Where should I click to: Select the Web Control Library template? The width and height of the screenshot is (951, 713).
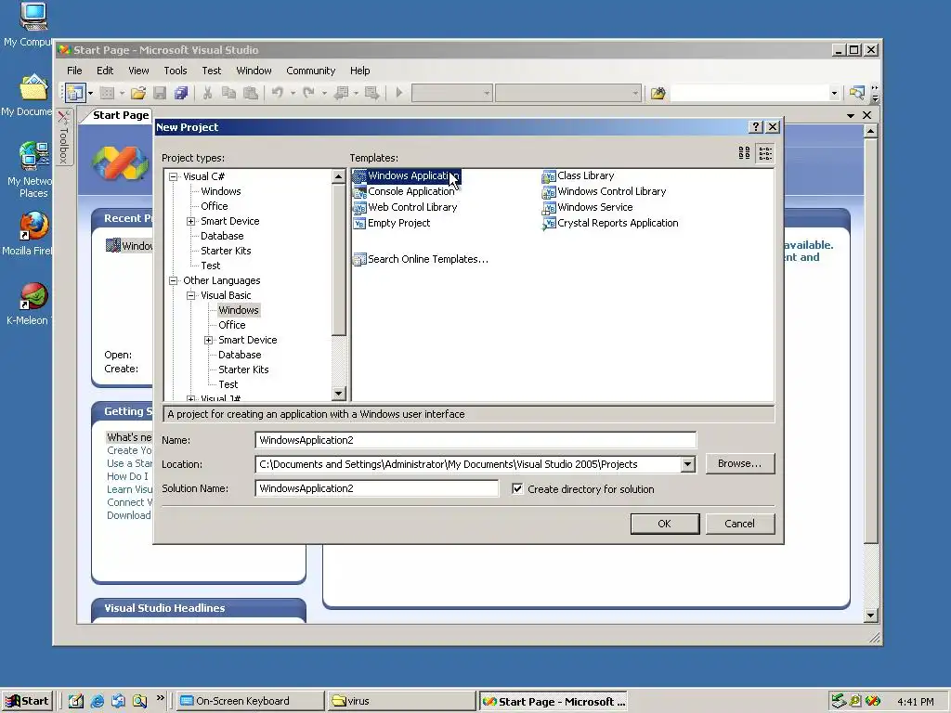pos(405,207)
